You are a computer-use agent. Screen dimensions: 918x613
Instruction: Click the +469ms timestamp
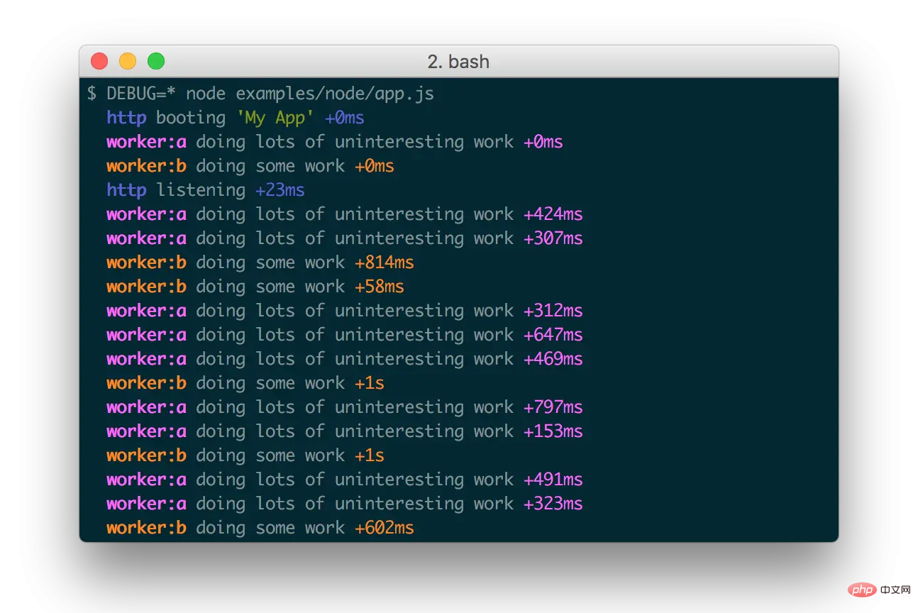pyautogui.click(x=553, y=359)
